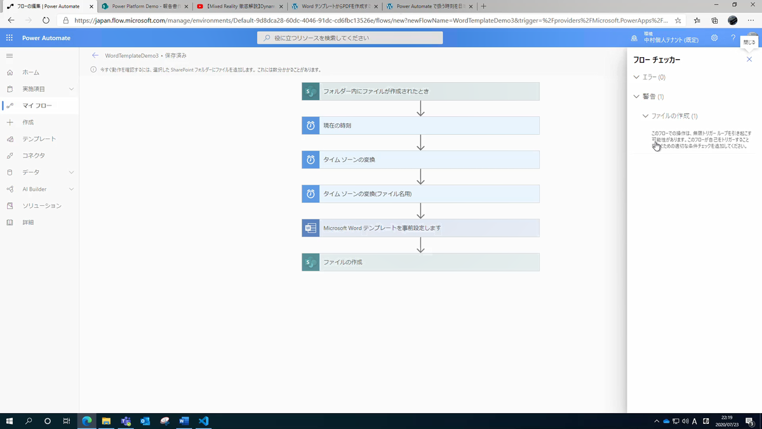The width and height of the screenshot is (762, 429).
Task: Open a new browser tab
Action: pos(484,6)
